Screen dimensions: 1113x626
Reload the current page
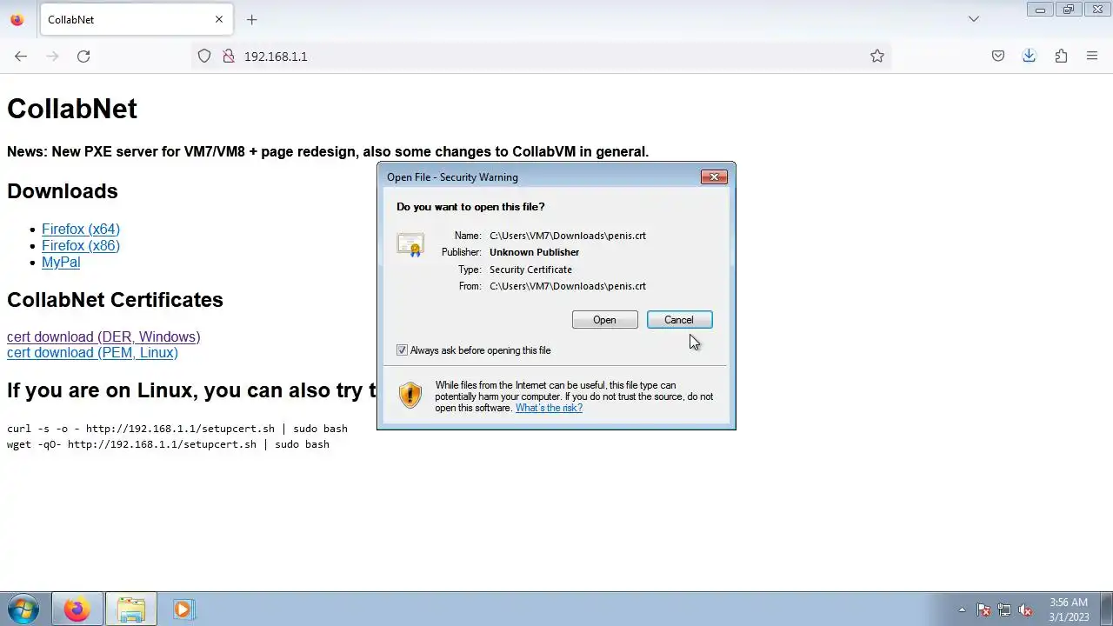pyautogui.click(x=83, y=56)
